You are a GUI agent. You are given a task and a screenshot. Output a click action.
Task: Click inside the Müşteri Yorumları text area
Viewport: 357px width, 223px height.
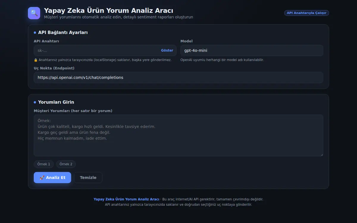178,136
